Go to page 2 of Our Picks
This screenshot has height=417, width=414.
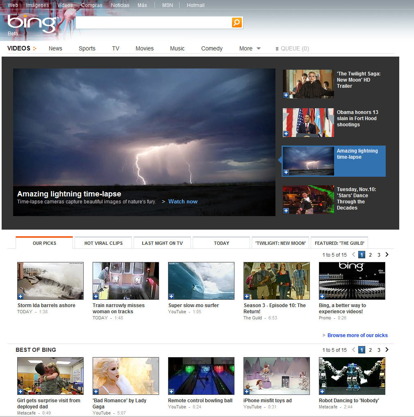tap(370, 255)
